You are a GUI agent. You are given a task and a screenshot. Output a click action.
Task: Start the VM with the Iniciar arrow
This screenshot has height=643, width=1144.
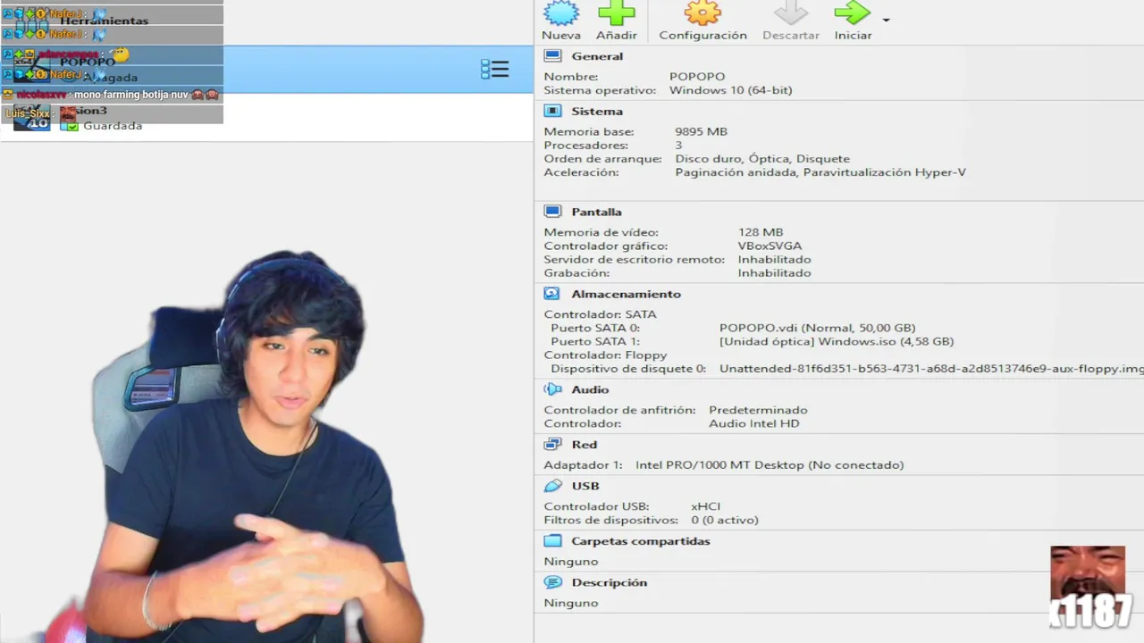pos(853,21)
